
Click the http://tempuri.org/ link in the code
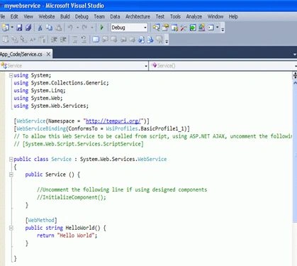tap(113, 121)
